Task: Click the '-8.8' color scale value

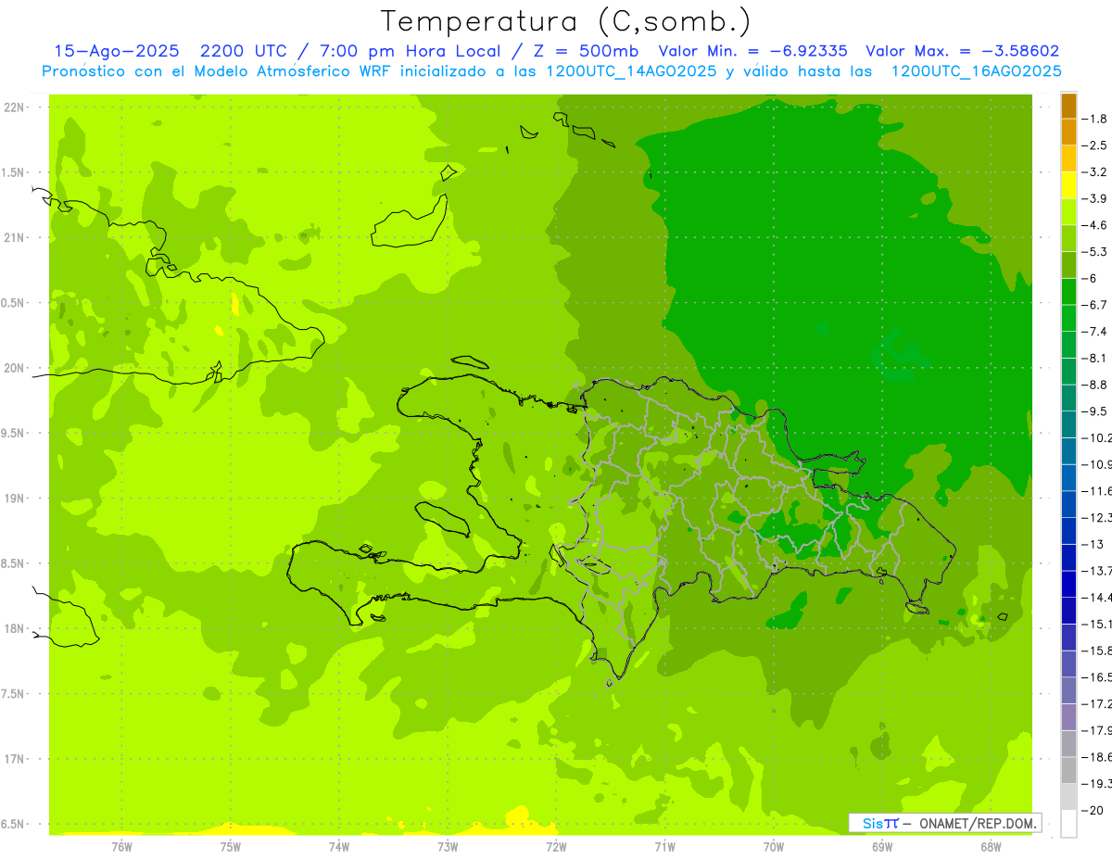Action: point(1094,385)
